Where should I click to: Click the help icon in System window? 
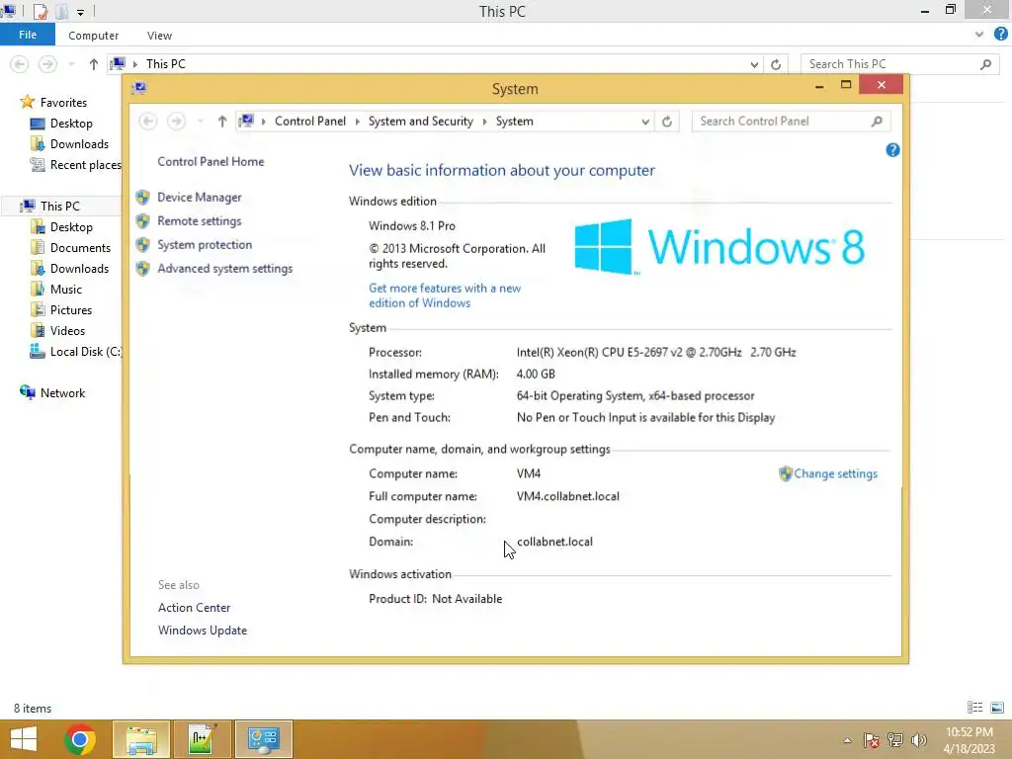tap(892, 150)
